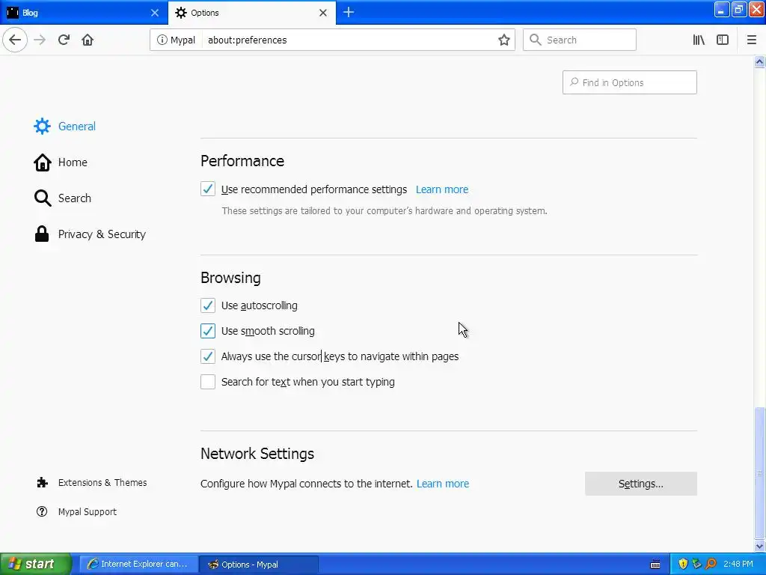
Task: Click Options - Mypal taskbar button
Action: point(259,565)
